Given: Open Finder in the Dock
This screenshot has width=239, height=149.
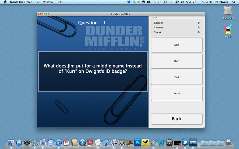Looking at the screenshot, I should click(x=11, y=143).
